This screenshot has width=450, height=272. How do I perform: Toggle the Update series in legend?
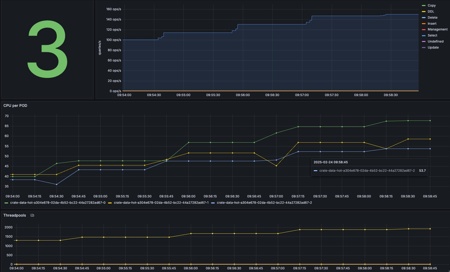[433, 48]
